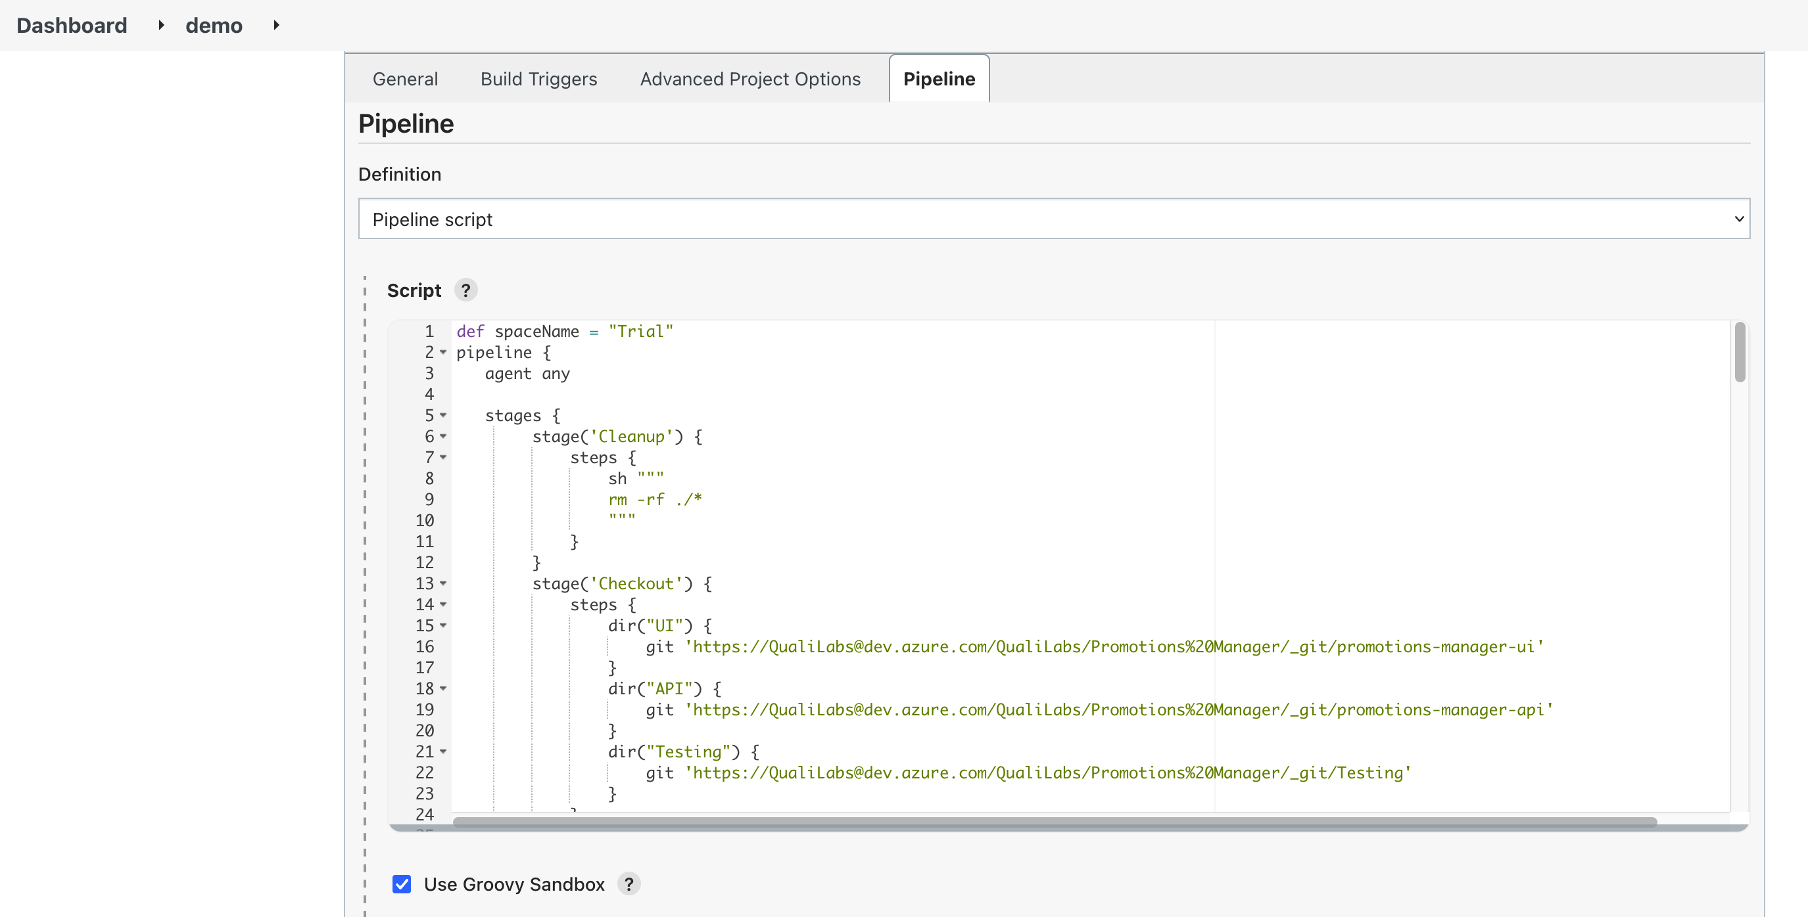Image resolution: width=1808 pixels, height=917 pixels.
Task: Click the stage('Cleanup') code text
Action: [617, 436]
